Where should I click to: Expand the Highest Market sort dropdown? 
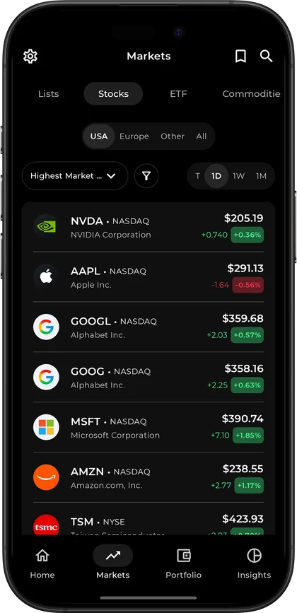coord(75,176)
